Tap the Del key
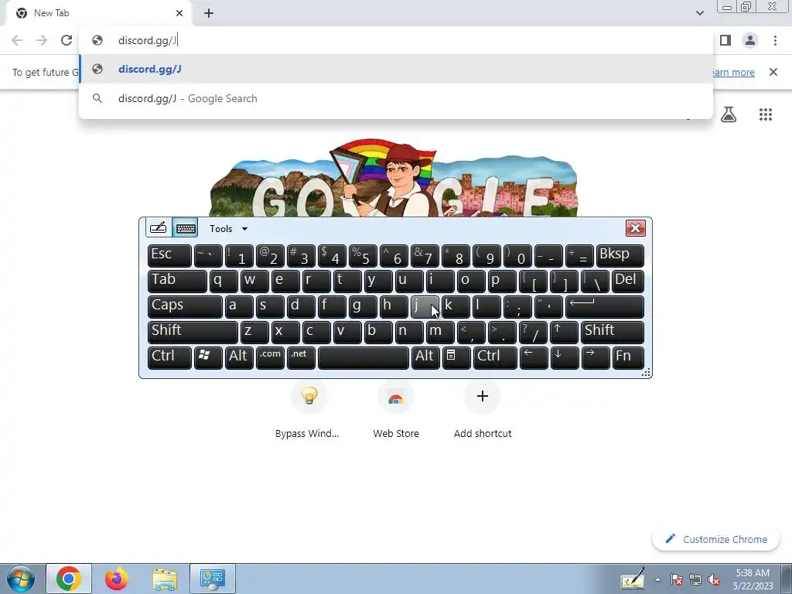 [628, 282]
